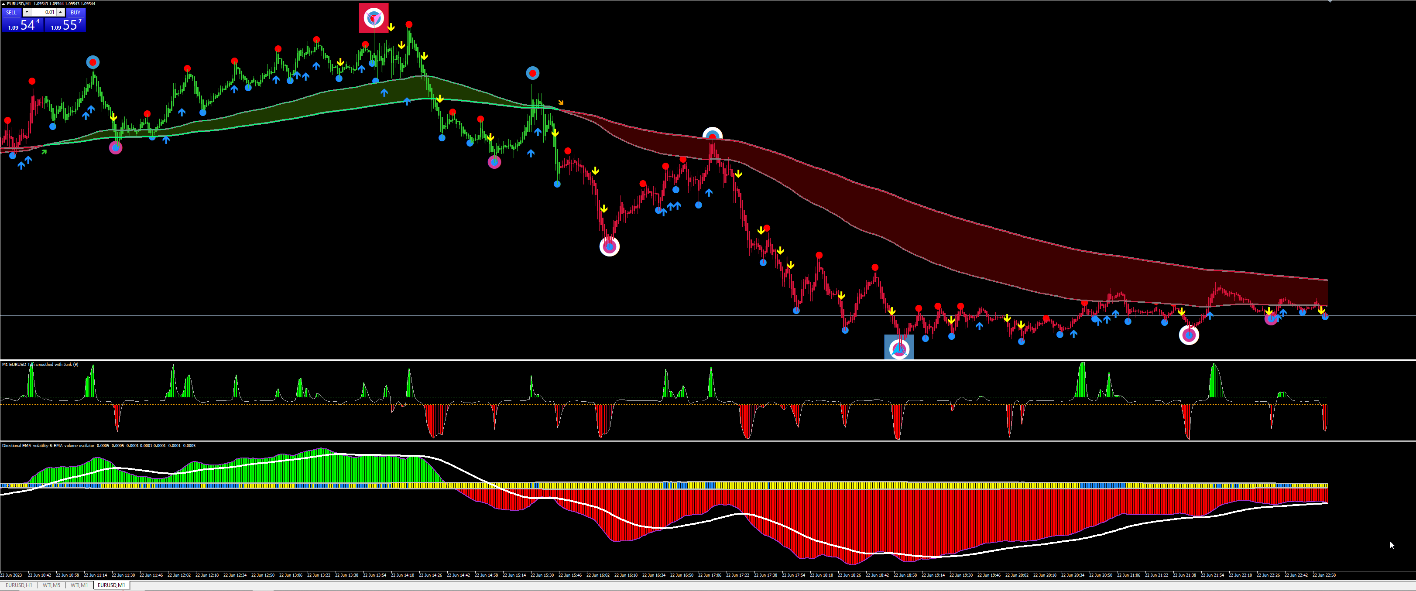
Task: Click the small green diagonal arrow near chart start
Action: click(45, 152)
